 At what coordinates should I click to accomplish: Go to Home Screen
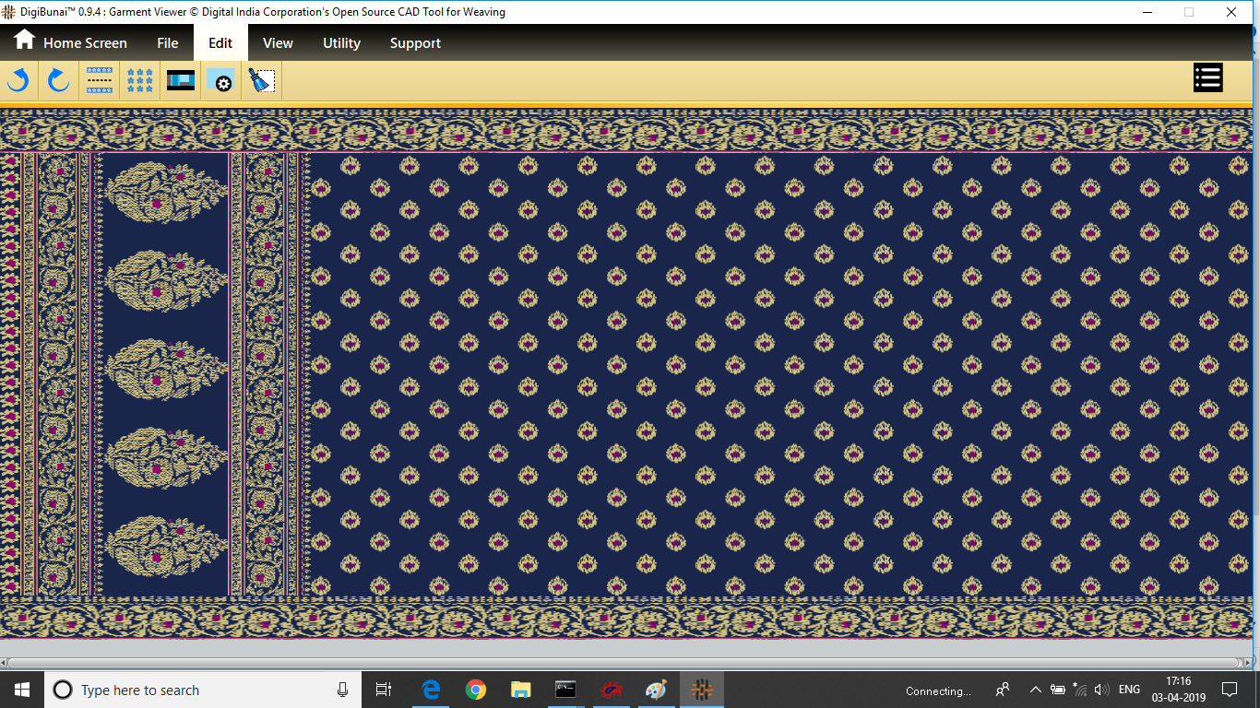coord(70,43)
